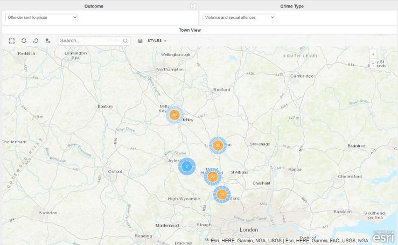Image resolution: width=398 pixels, height=245 pixels.
Task: Click the orange cluster near Watford
Action: pos(221,194)
